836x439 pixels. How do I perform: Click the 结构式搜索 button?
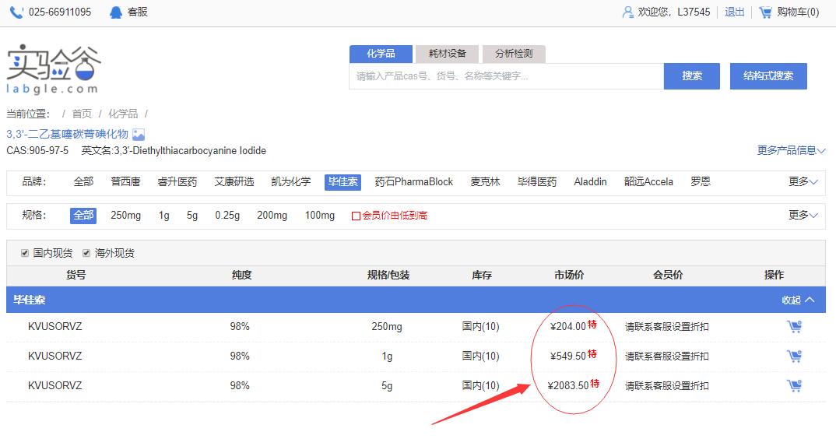(768, 76)
